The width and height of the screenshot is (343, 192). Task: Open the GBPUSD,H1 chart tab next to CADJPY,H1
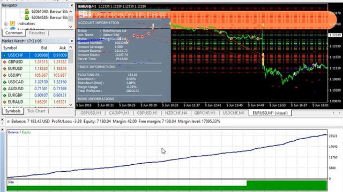coord(91,113)
